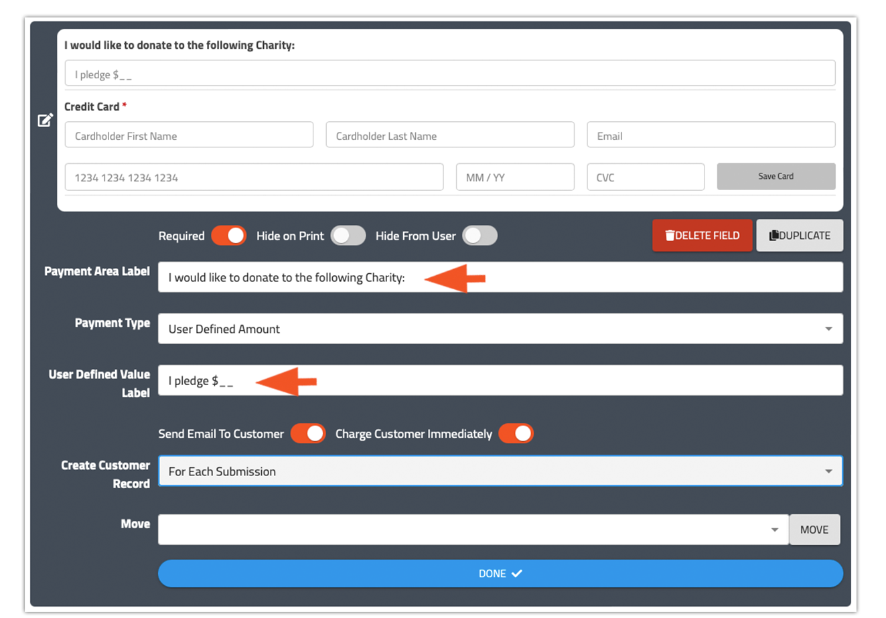Click the CVC field

(646, 177)
